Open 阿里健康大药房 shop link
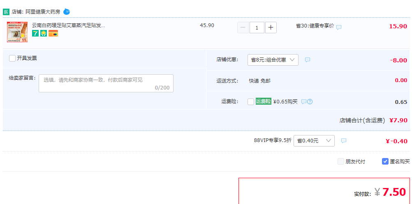 tap(43, 12)
